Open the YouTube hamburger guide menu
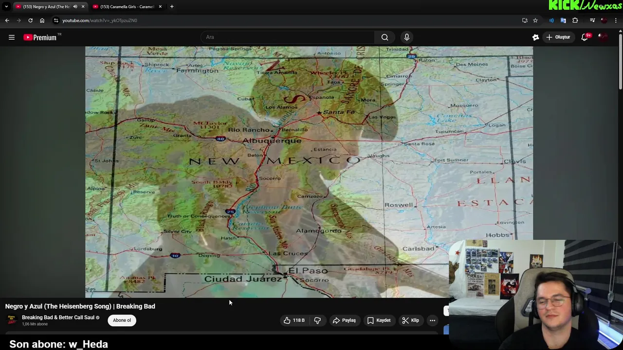623x350 pixels. pos(12,37)
